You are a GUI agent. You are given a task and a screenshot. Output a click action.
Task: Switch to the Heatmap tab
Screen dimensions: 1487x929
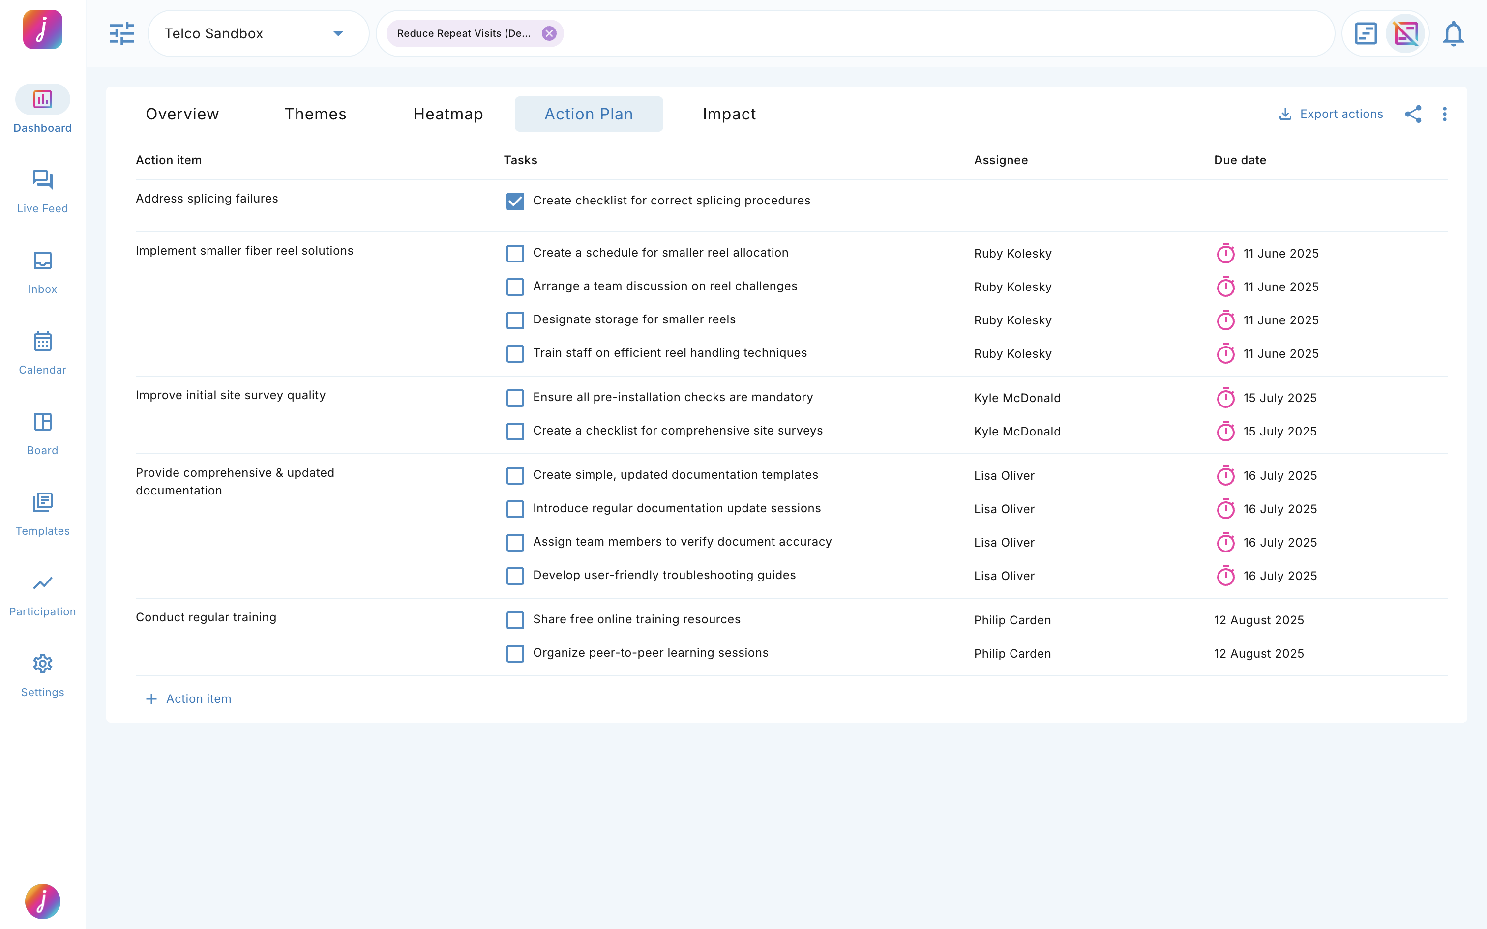coord(448,114)
